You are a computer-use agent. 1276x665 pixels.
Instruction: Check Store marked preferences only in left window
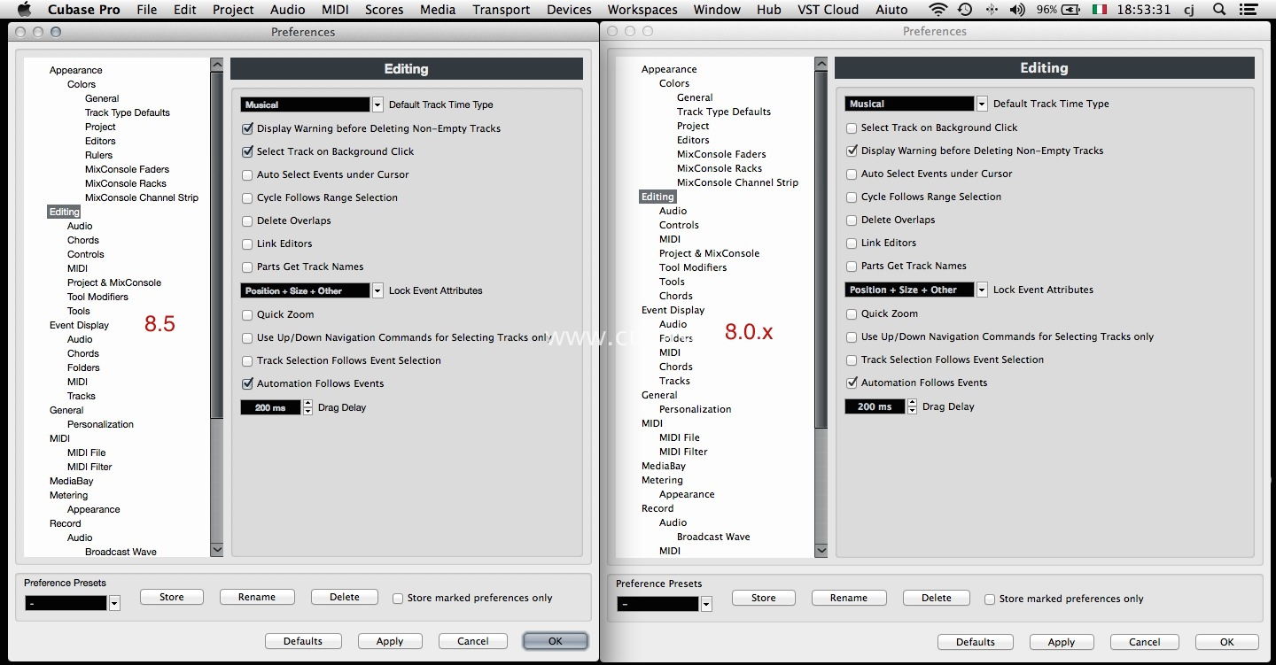coord(398,598)
